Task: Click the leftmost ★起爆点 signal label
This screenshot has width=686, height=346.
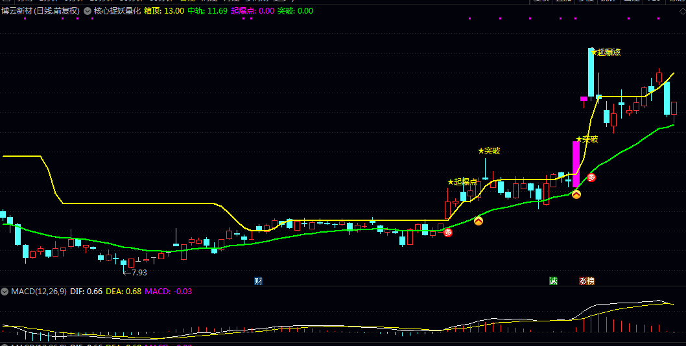Action: 462,181
